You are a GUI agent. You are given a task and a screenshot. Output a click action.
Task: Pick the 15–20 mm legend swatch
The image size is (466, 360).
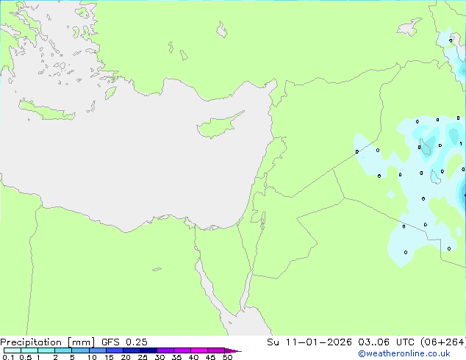[x=115, y=350]
